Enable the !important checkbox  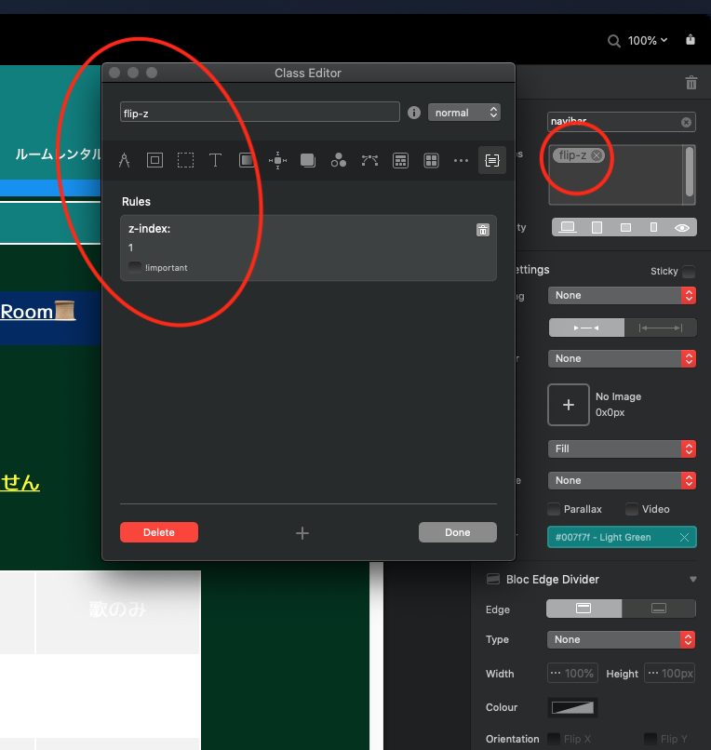pos(136,268)
